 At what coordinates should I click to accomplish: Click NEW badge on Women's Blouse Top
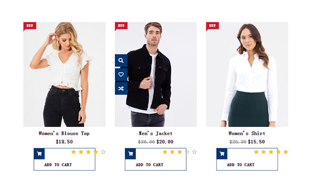(x=29, y=25)
